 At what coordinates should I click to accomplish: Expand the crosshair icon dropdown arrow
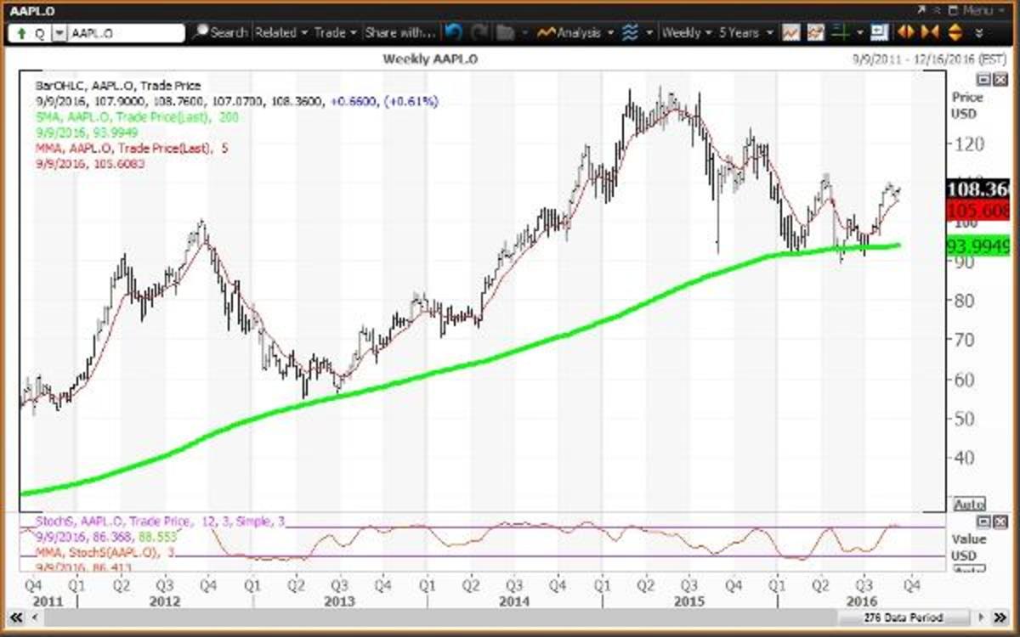[860, 33]
